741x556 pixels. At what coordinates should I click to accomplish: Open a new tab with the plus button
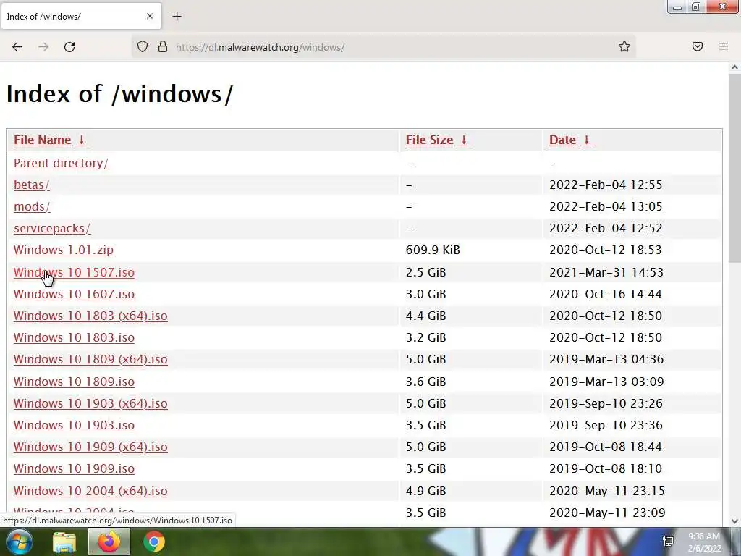pyautogui.click(x=177, y=17)
